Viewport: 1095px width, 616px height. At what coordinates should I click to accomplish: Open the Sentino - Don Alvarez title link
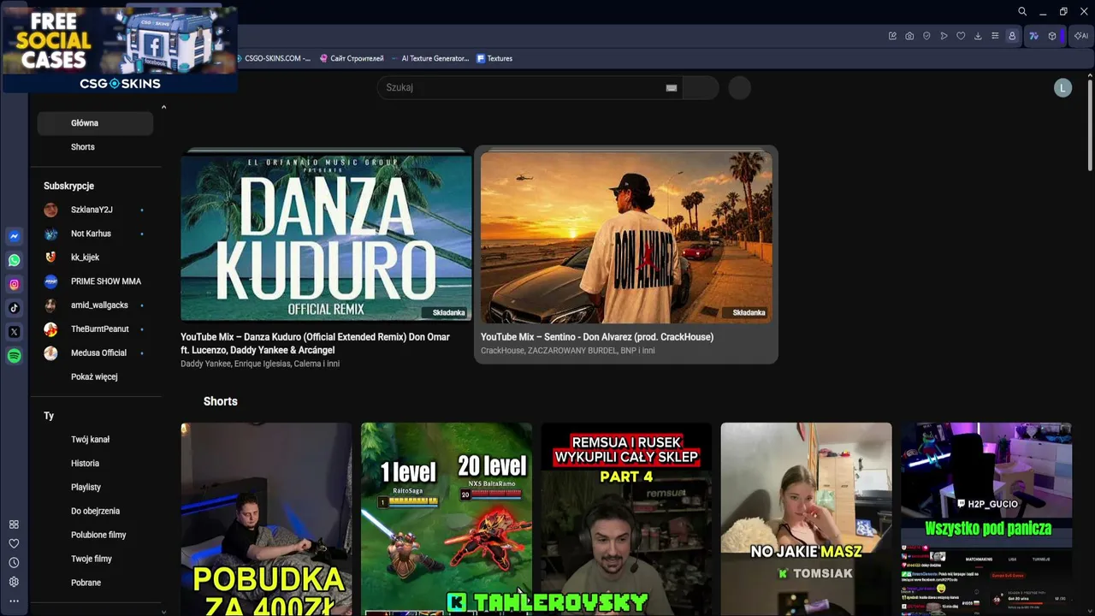click(597, 337)
